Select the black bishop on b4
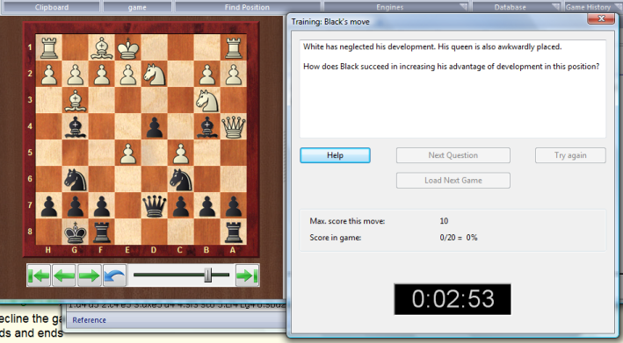The image size is (623, 343). tap(207, 126)
